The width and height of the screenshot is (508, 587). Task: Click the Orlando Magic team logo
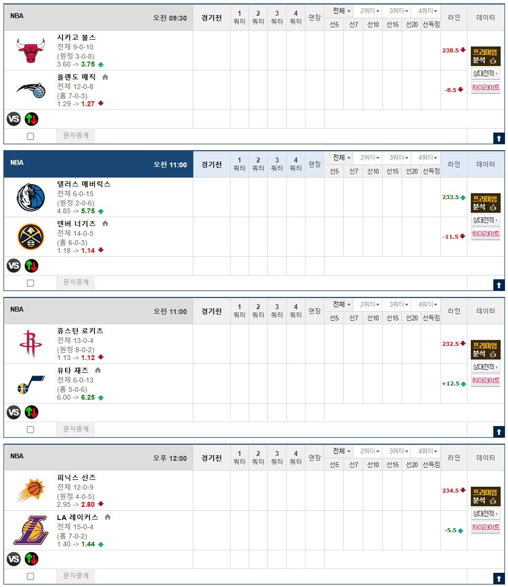(31, 90)
